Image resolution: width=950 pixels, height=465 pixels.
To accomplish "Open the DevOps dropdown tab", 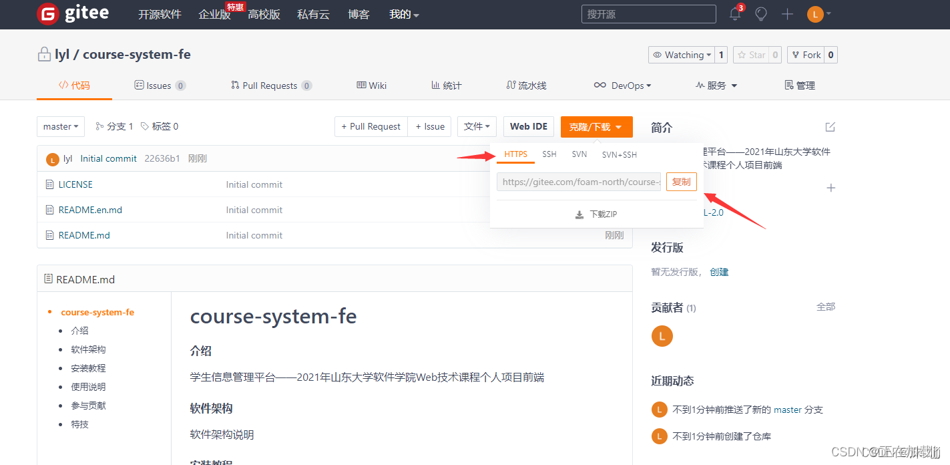I will (x=622, y=86).
